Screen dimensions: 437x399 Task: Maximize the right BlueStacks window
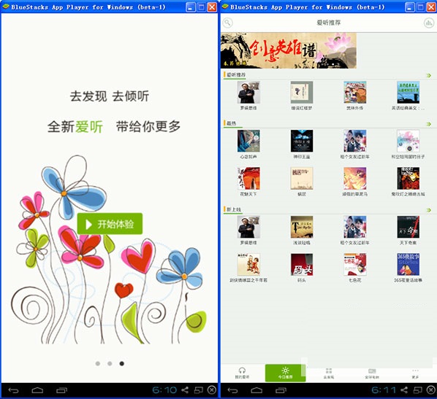420,7
